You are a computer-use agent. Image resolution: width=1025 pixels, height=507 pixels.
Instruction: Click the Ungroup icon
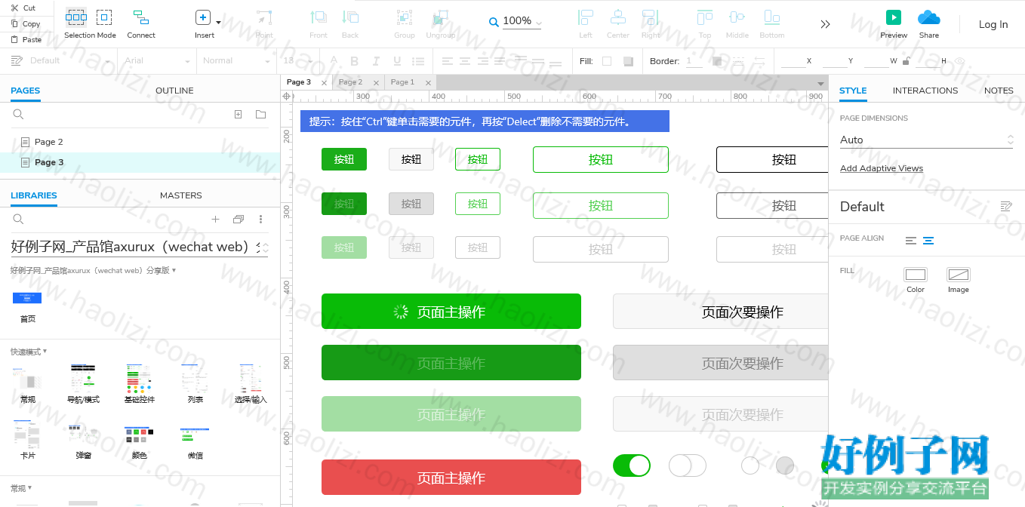pyautogui.click(x=440, y=17)
